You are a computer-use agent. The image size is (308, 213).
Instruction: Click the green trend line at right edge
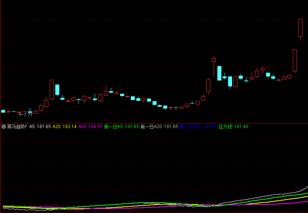click(304, 193)
